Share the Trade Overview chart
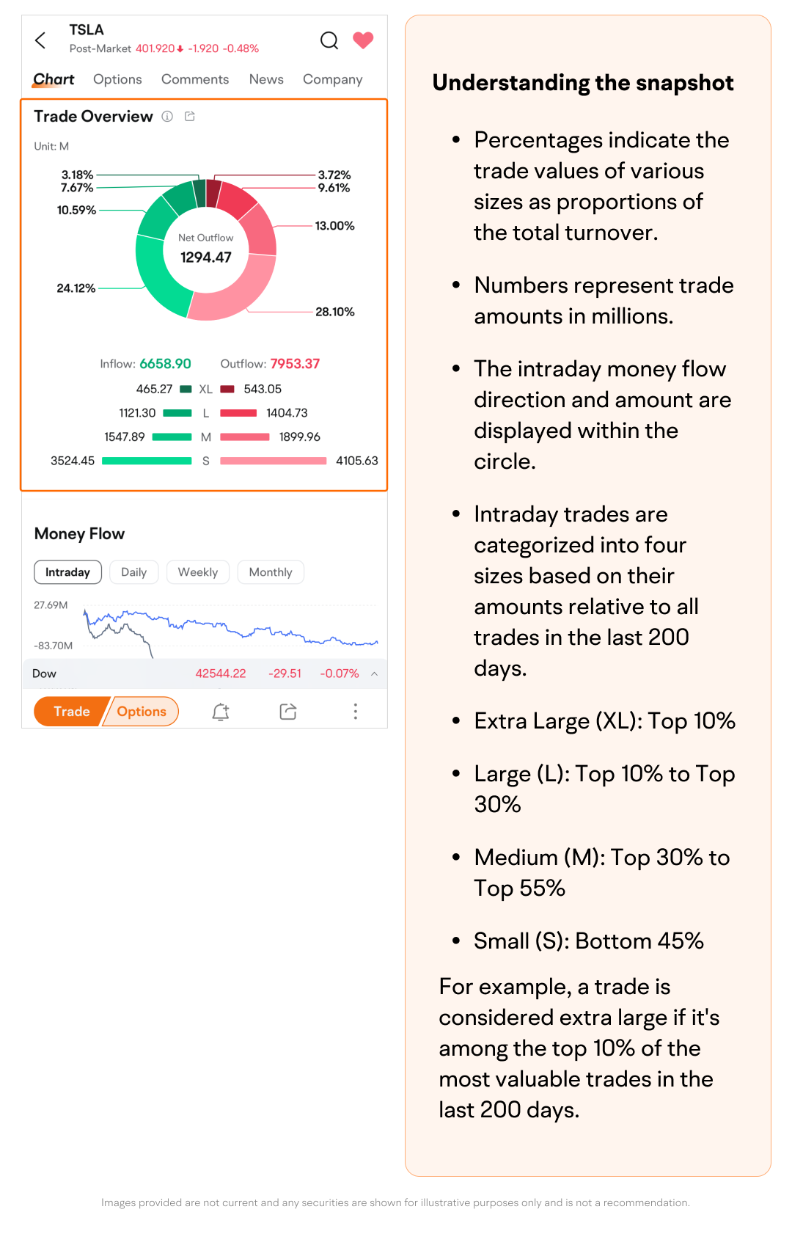This screenshot has height=1234, width=792. point(190,117)
